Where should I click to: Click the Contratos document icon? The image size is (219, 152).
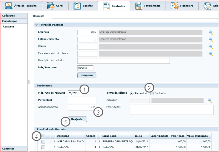click(107, 6)
